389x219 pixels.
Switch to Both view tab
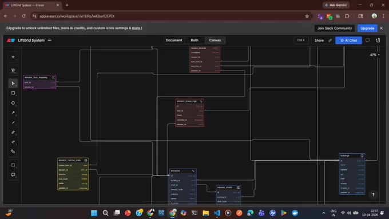tap(194, 40)
